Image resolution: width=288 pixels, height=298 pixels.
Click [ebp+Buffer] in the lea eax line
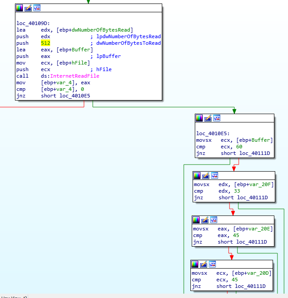pyautogui.click(x=75, y=50)
